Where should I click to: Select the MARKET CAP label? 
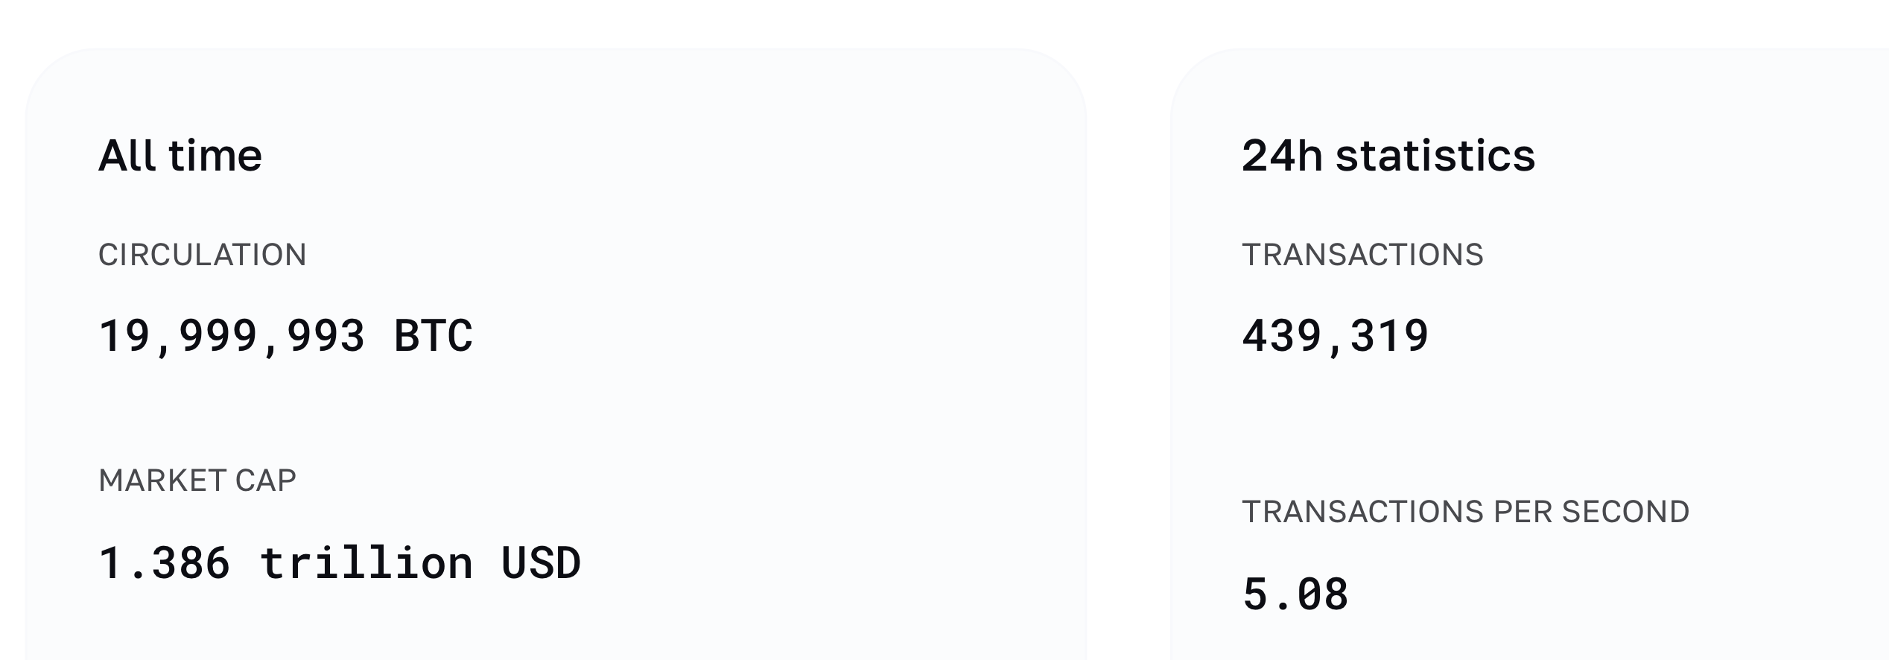point(197,480)
